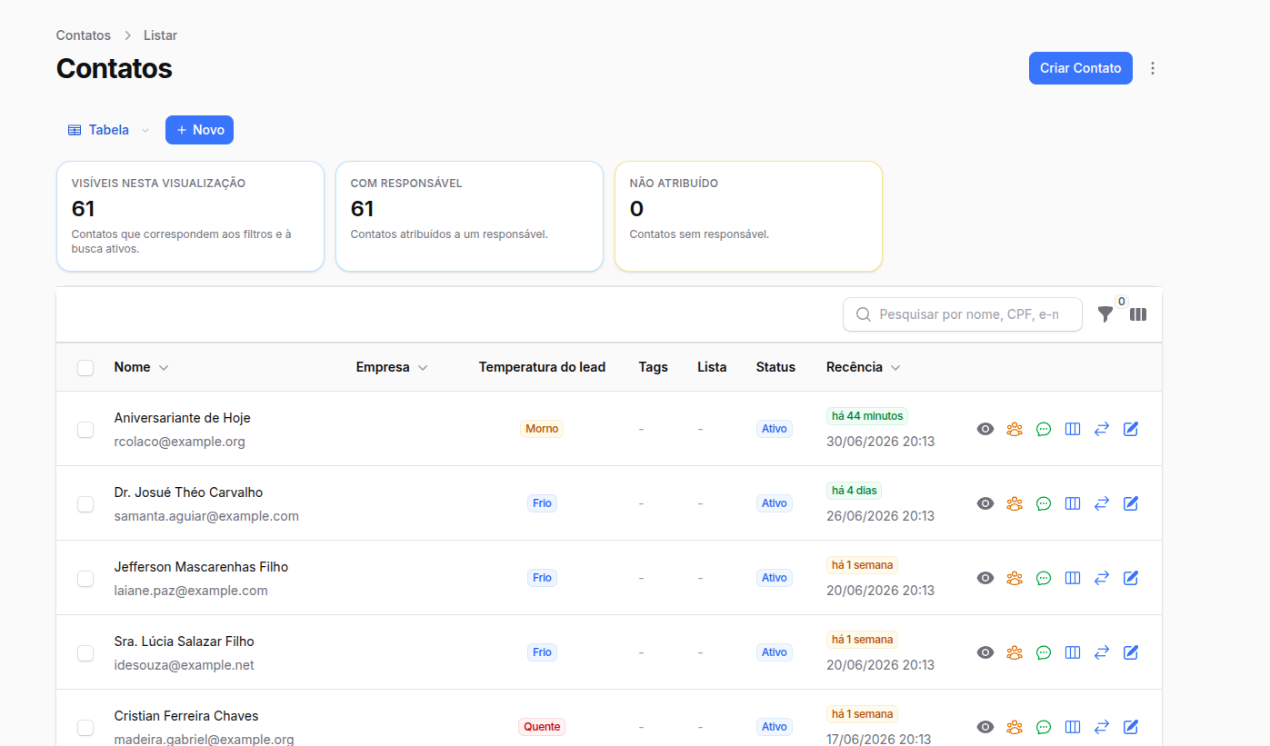Select the Aniversariante de Hoje row checkbox
1270x746 pixels.
85,430
